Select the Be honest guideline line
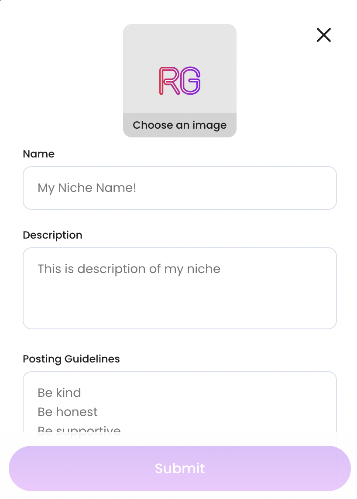This screenshot has height=499, width=357. [x=68, y=412]
